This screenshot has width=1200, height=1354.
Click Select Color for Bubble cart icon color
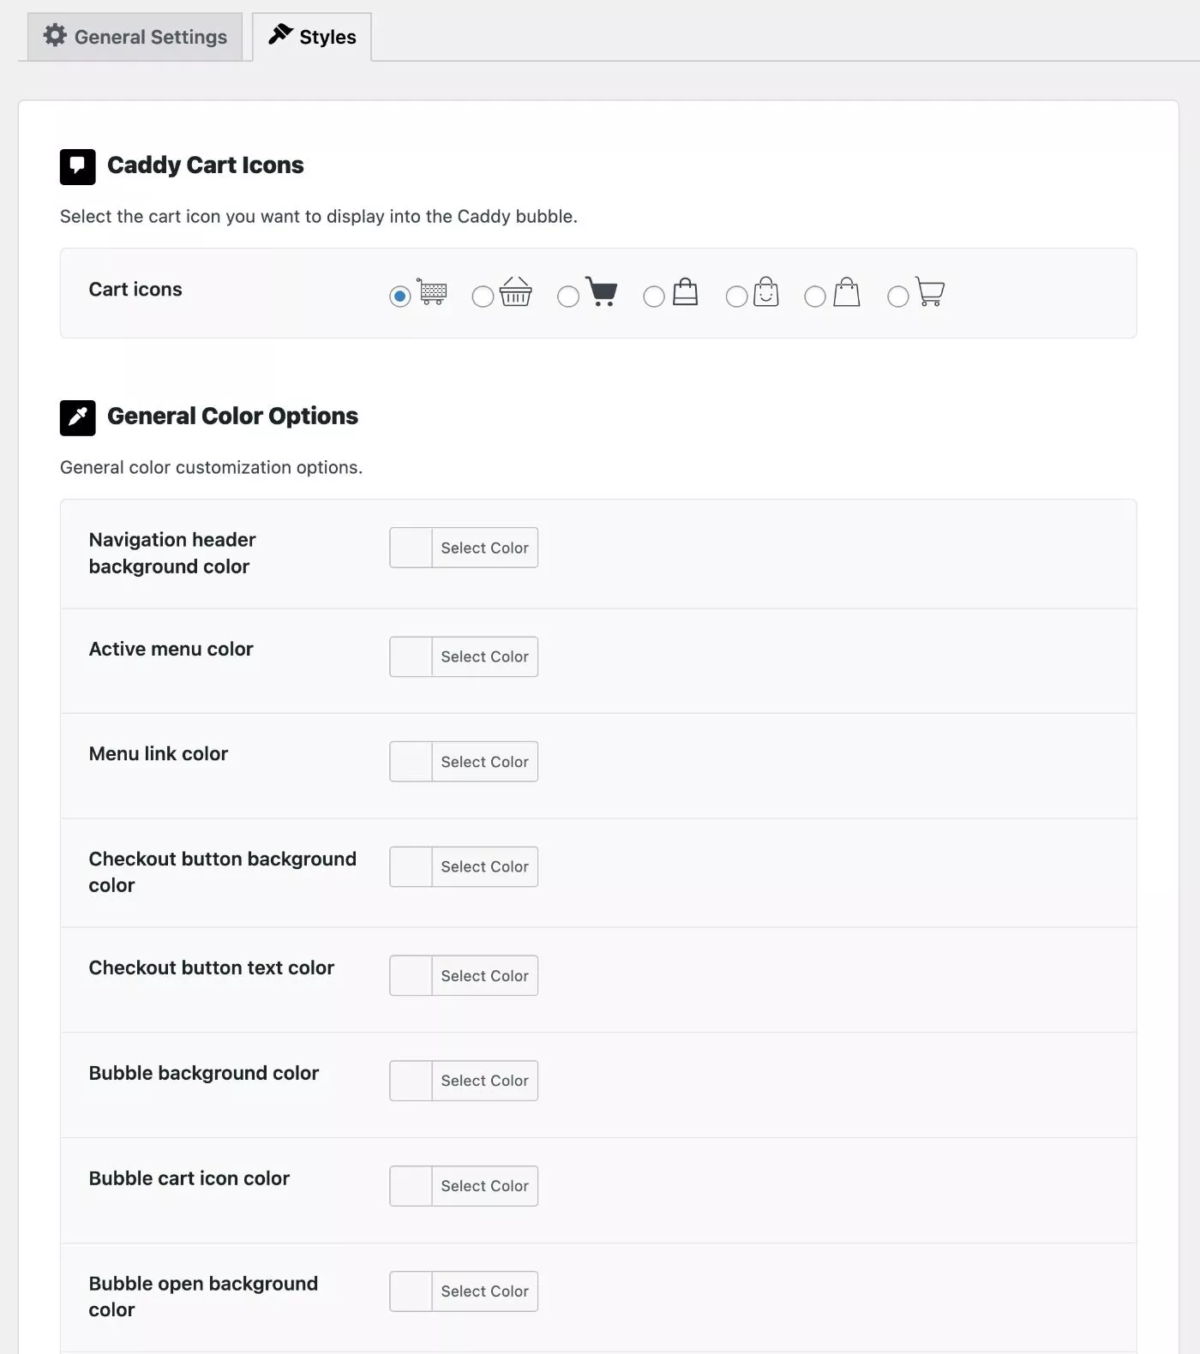[x=484, y=1186]
